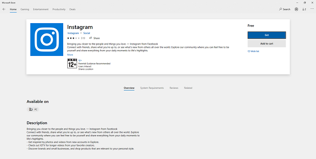This screenshot has height=159, width=316.
Task: Click the 12+ age rating link
Action: click(x=80, y=61)
